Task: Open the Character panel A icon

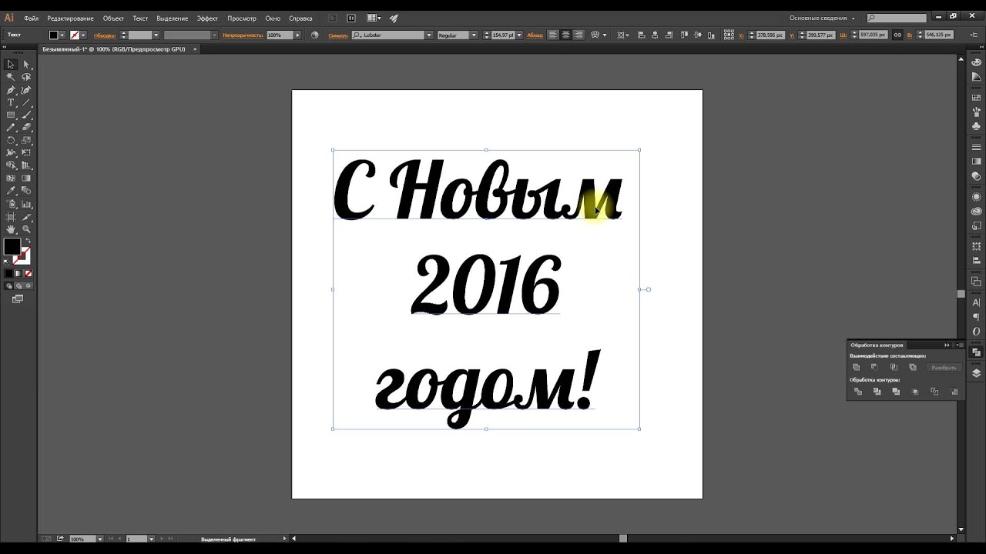Action: coord(977,302)
